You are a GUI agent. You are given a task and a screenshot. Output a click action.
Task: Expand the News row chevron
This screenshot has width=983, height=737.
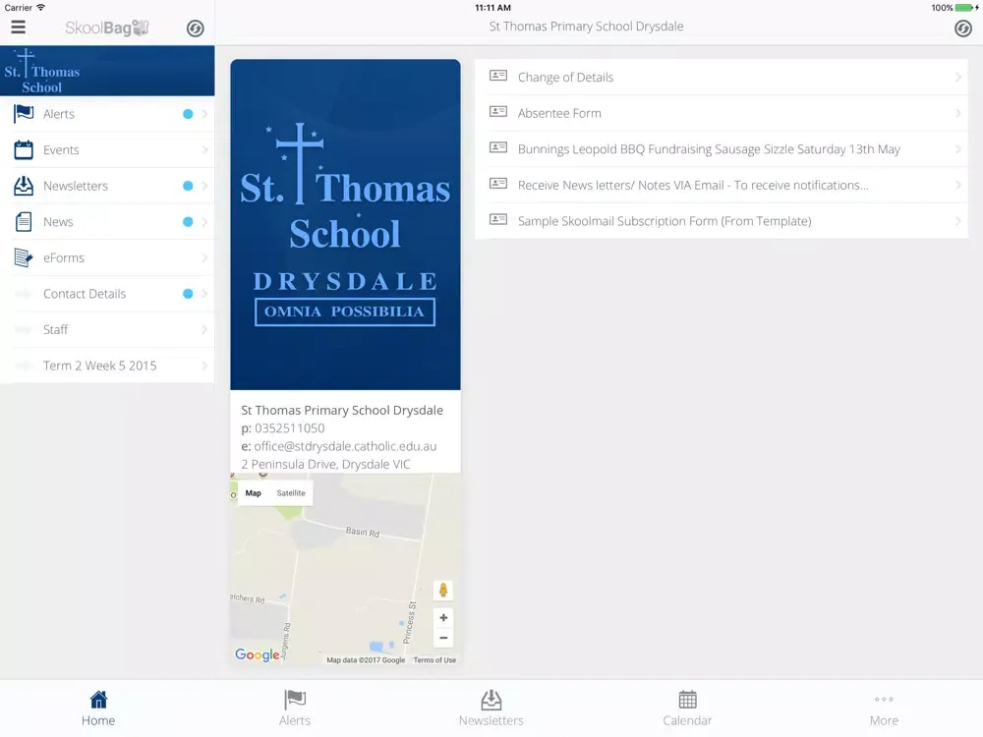(204, 222)
